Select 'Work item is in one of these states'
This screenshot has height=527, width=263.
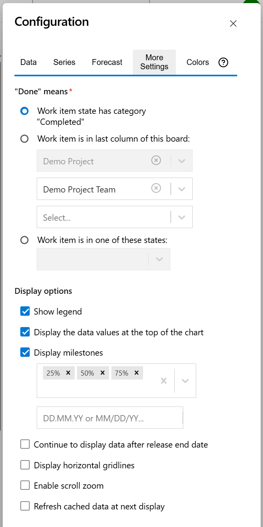coord(25,240)
